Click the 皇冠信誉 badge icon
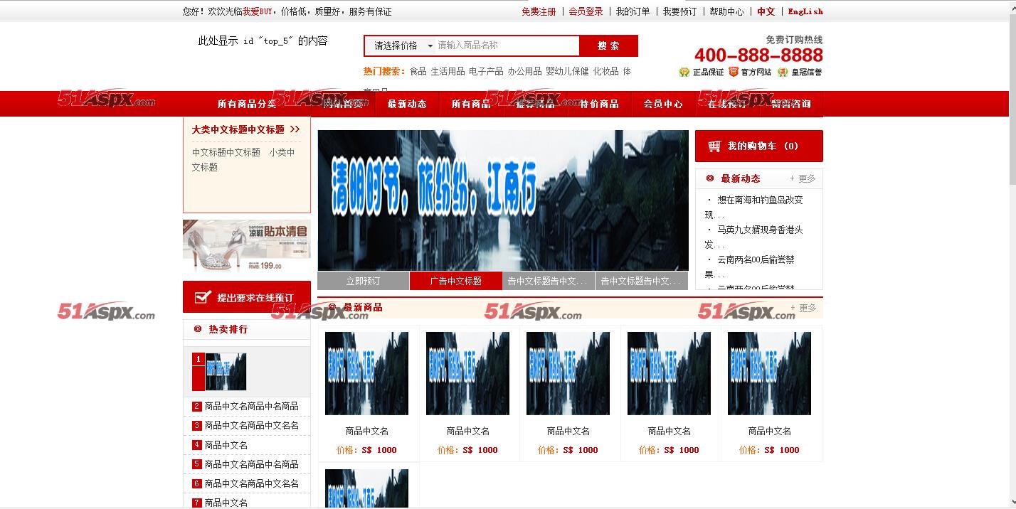The width and height of the screenshot is (1016, 509). pos(783,72)
